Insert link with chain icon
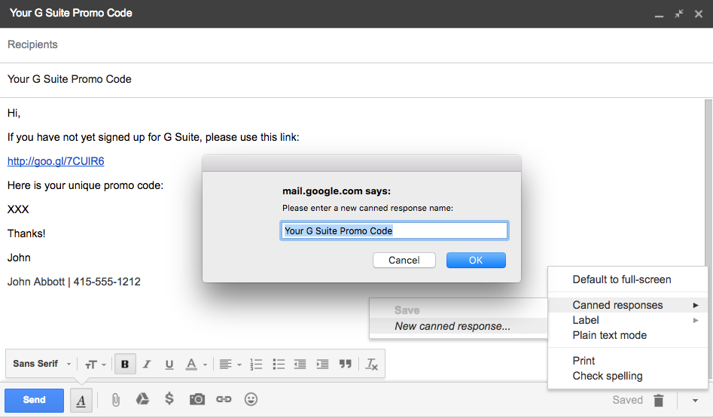Screen dimensions: 713x418 tap(224, 399)
